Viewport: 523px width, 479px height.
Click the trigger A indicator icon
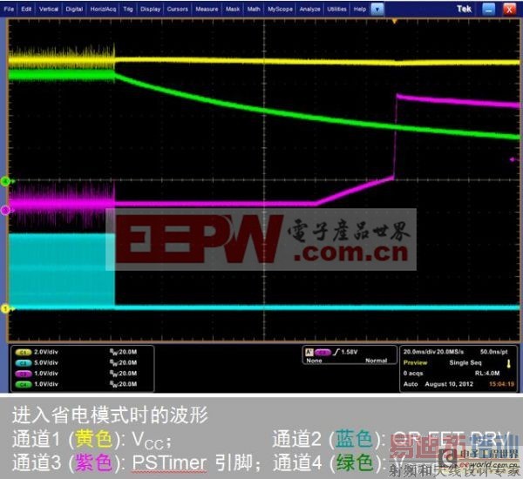coord(309,352)
